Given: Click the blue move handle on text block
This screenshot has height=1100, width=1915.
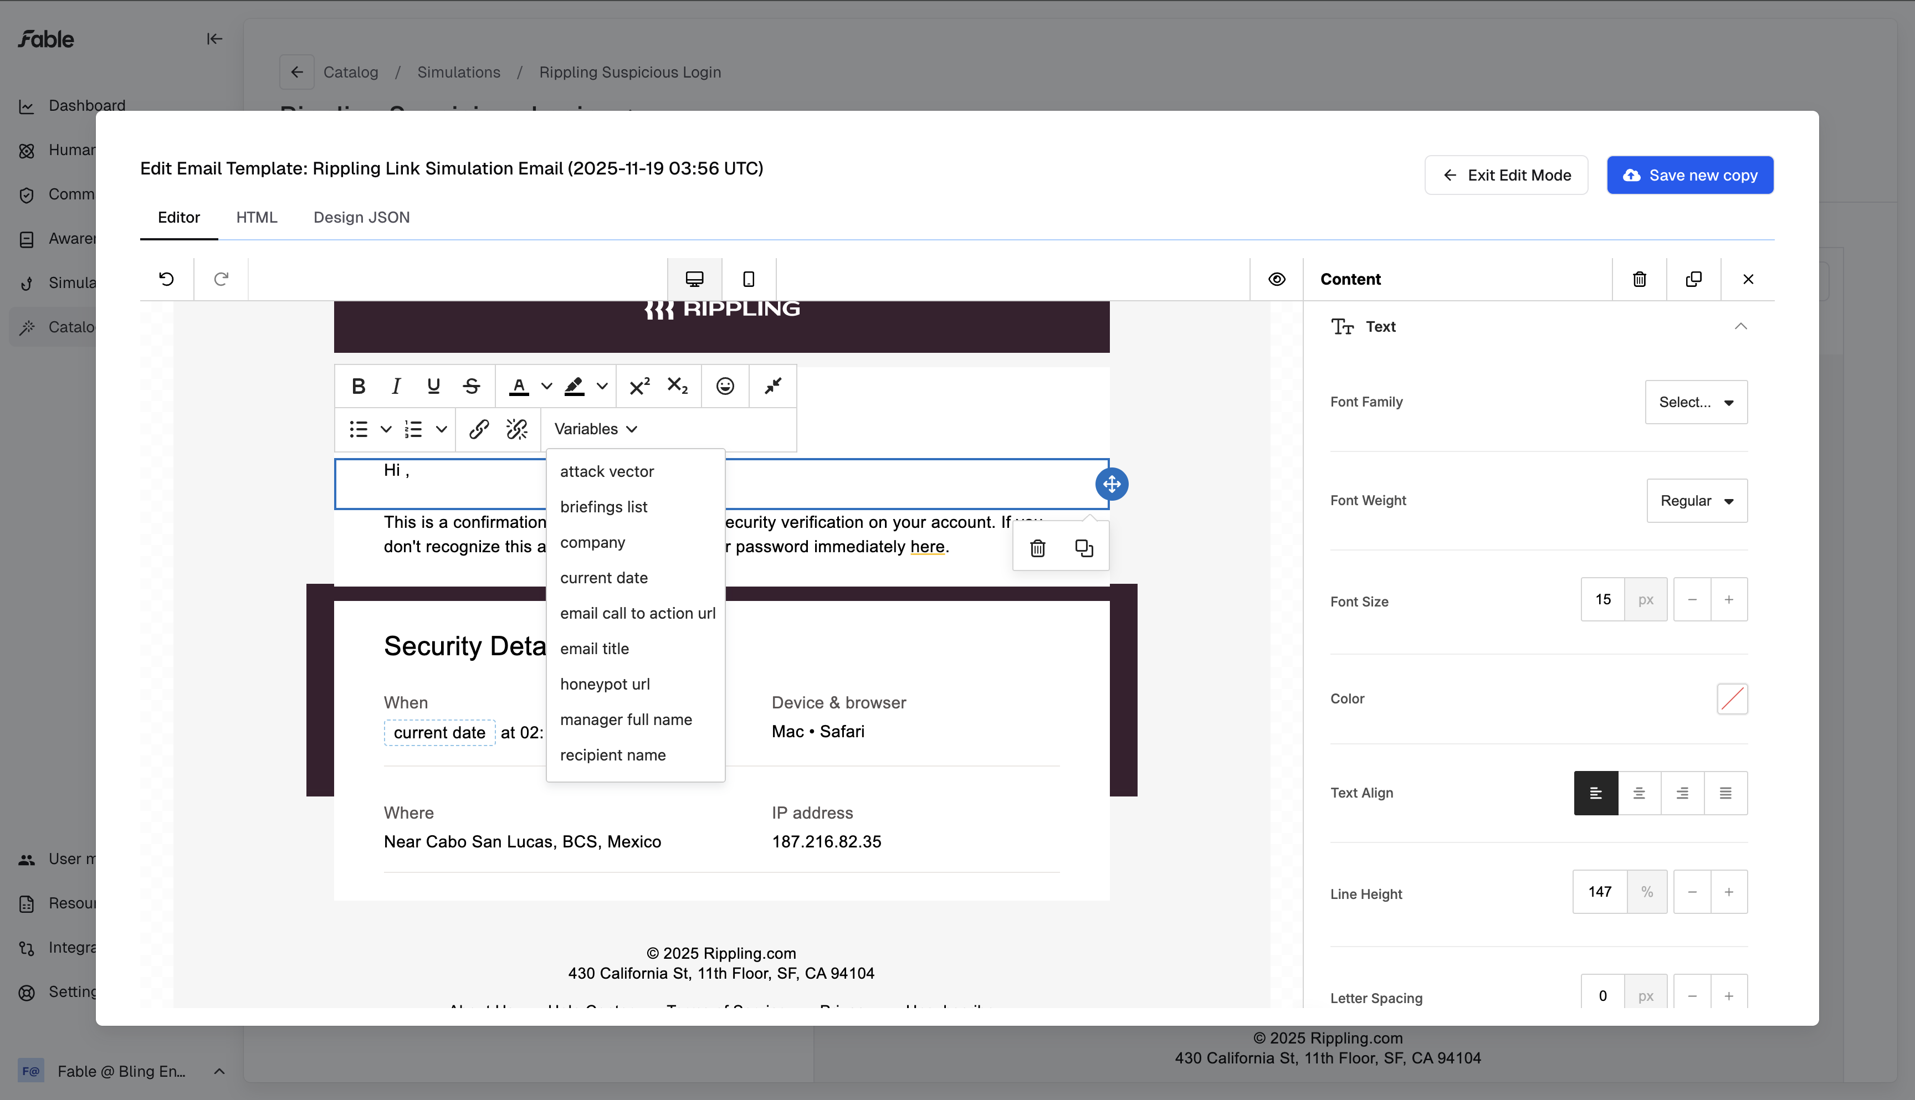Looking at the screenshot, I should (x=1112, y=484).
